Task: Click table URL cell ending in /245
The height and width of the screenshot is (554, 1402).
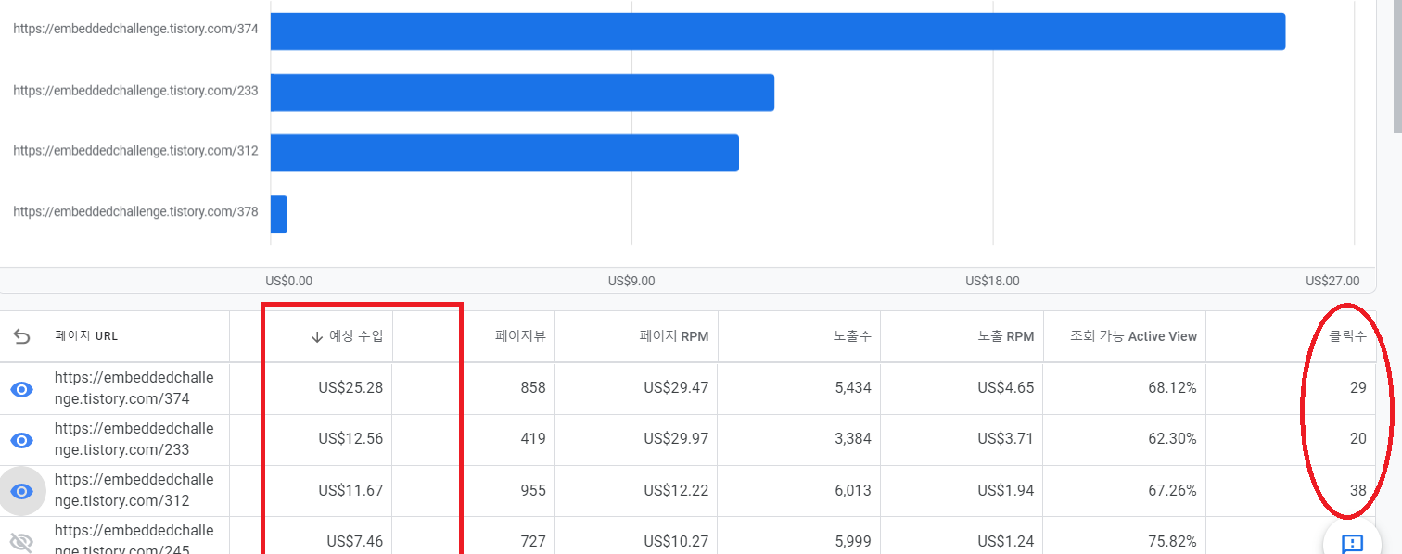Action: (134, 539)
